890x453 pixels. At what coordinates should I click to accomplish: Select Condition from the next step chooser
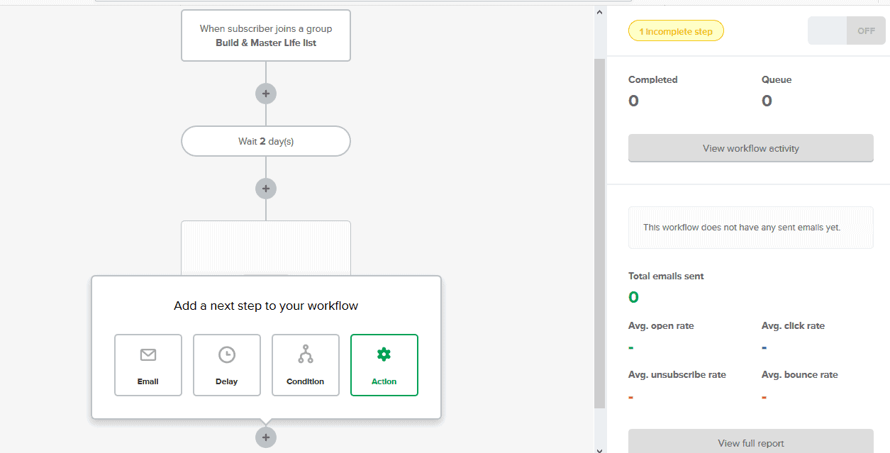click(306, 364)
